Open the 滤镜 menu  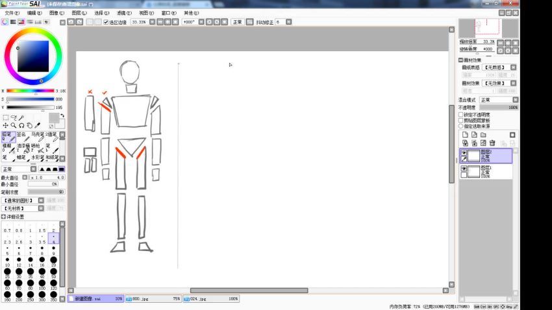pos(123,12)
